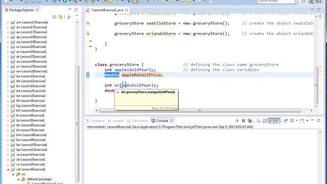Click the editor horizontal scrollbar thumb
The height and width of the screenshot is (184, 327).
200,110
